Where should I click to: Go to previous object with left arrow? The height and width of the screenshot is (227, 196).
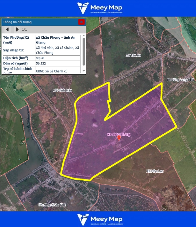pyautogui.click(x=7, y=30)
